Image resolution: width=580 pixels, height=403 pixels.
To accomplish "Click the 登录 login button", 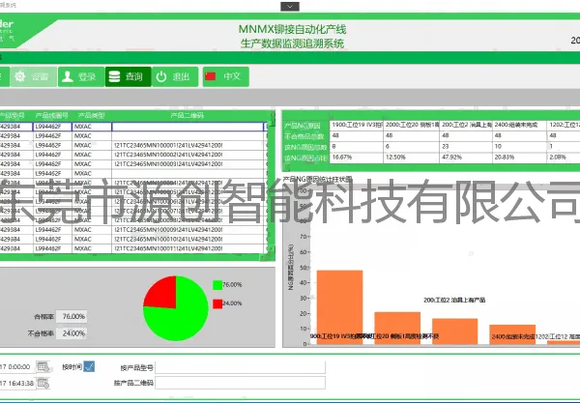I will point(81,76).
